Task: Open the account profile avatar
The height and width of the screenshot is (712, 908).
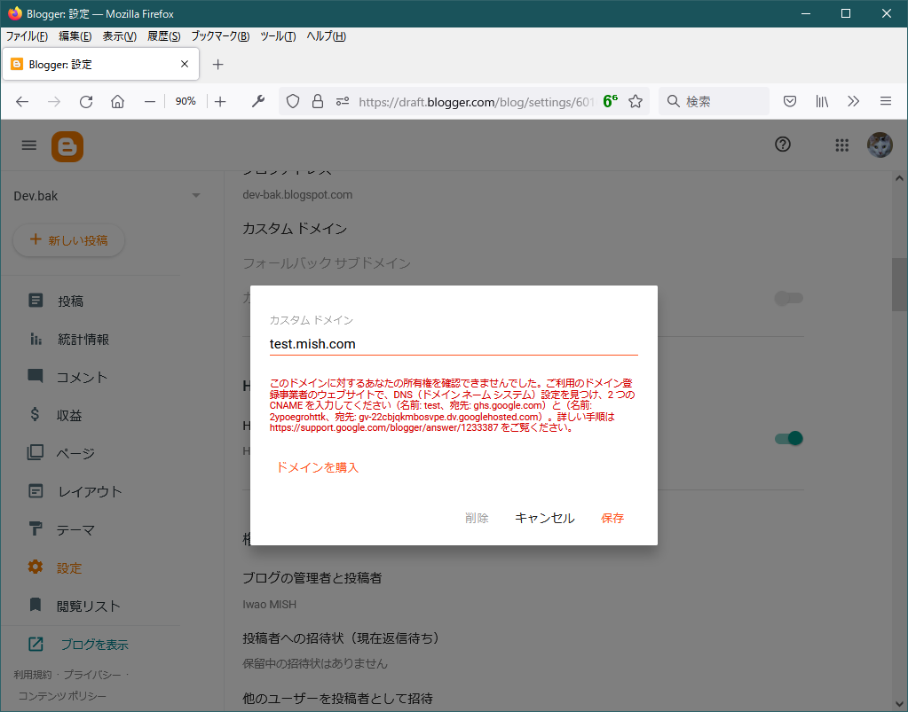Action: coord(880,145)
